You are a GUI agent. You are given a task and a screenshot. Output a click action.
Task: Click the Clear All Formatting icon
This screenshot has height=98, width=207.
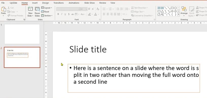(x=98, y=9)
